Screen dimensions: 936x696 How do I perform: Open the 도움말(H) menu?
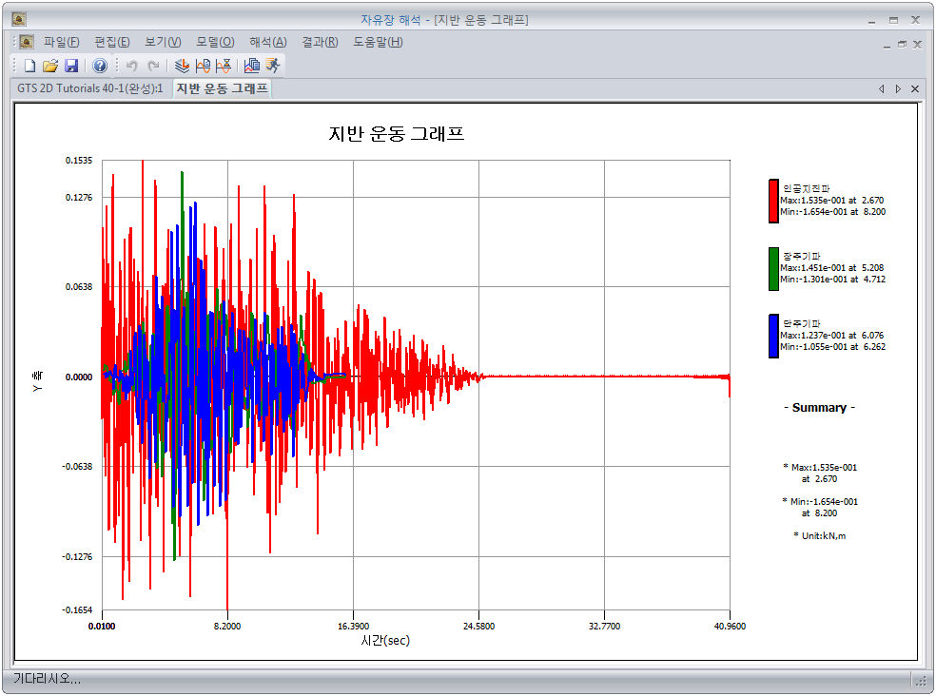tap(378, 42)
